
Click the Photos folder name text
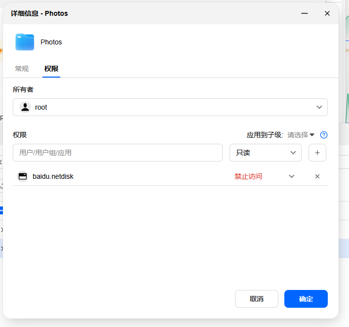tap(51, 42)
